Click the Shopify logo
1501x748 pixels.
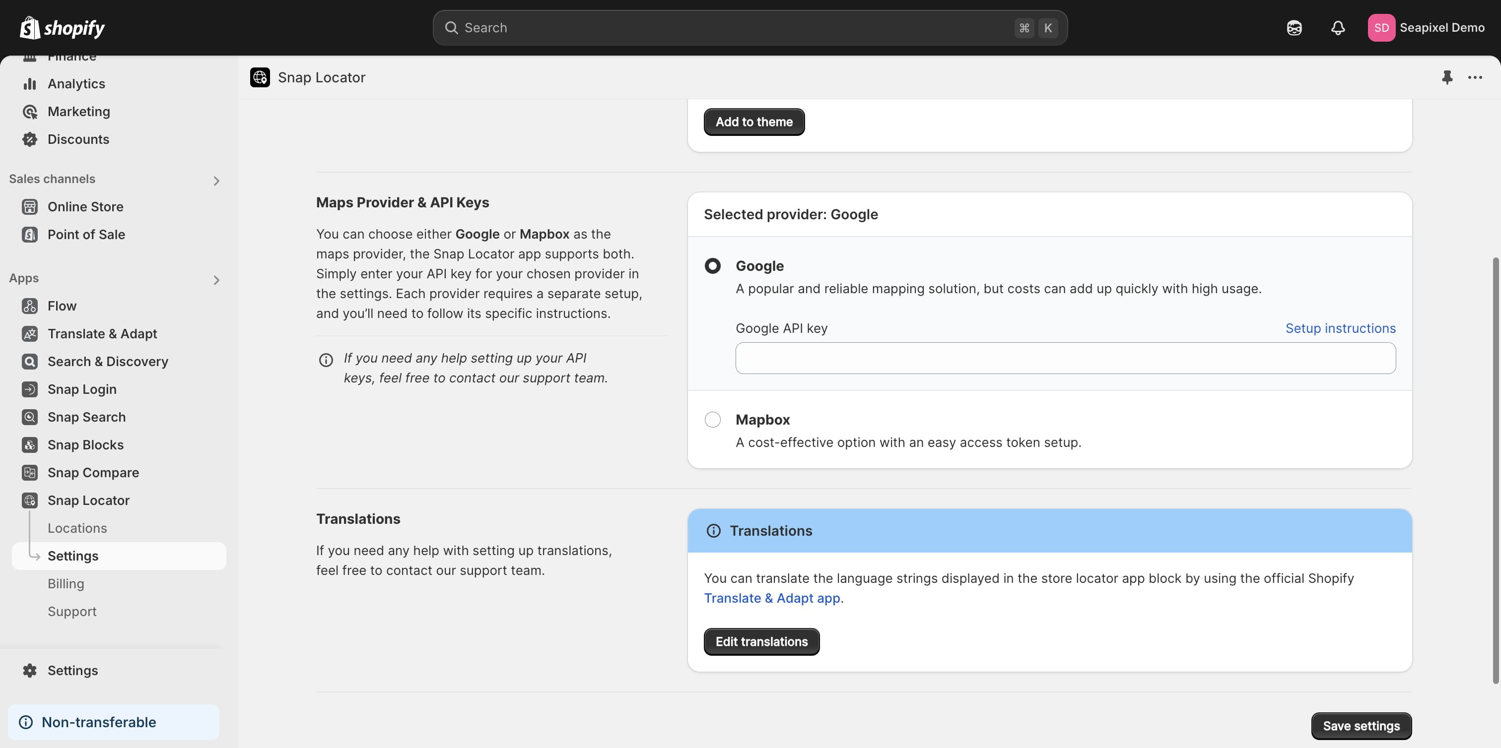click(63, 27)
